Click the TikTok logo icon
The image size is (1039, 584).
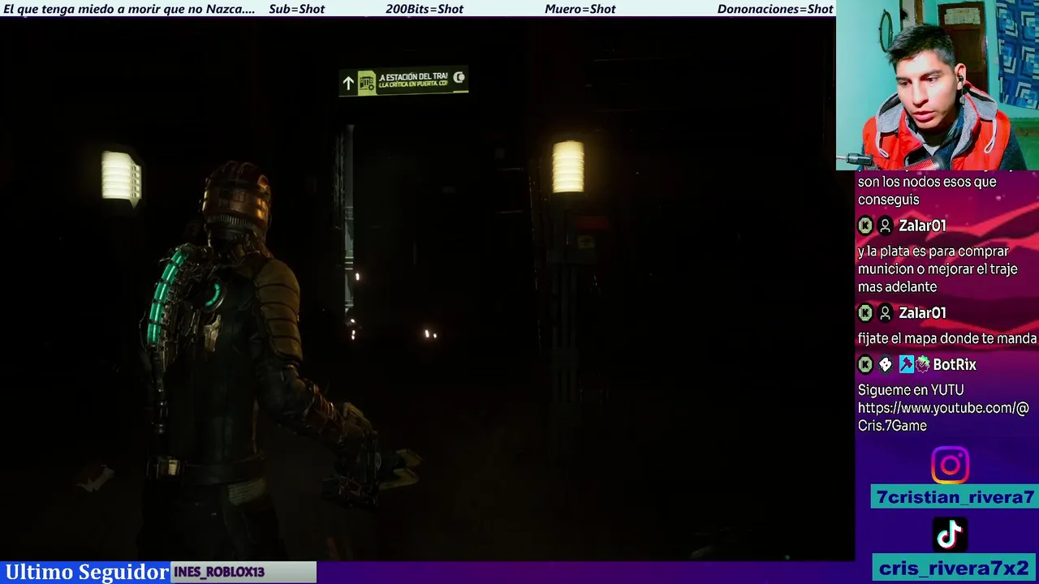950,535
